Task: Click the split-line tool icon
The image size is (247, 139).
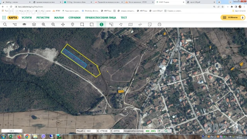Action: coord(140,24)
